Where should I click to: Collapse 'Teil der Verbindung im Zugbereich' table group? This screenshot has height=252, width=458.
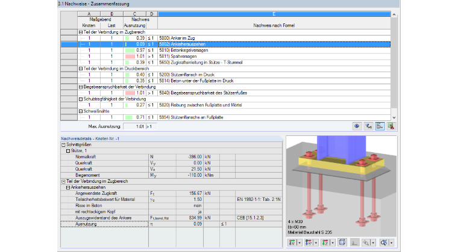(81, 32)
